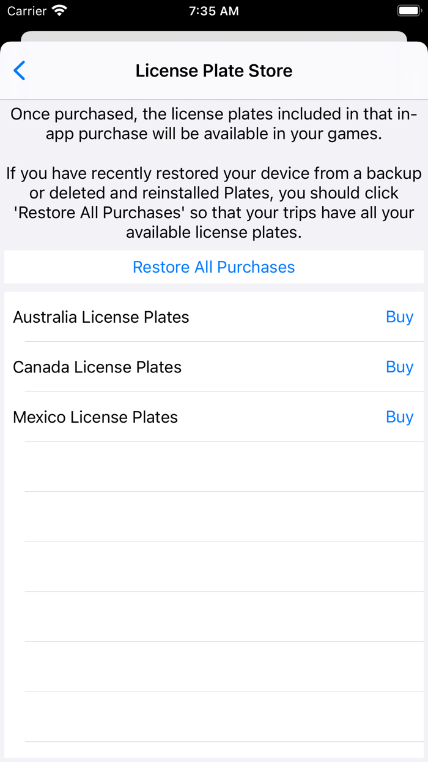
Task: Tap the clock showing 7:35 AM
Action: [213, 10]
